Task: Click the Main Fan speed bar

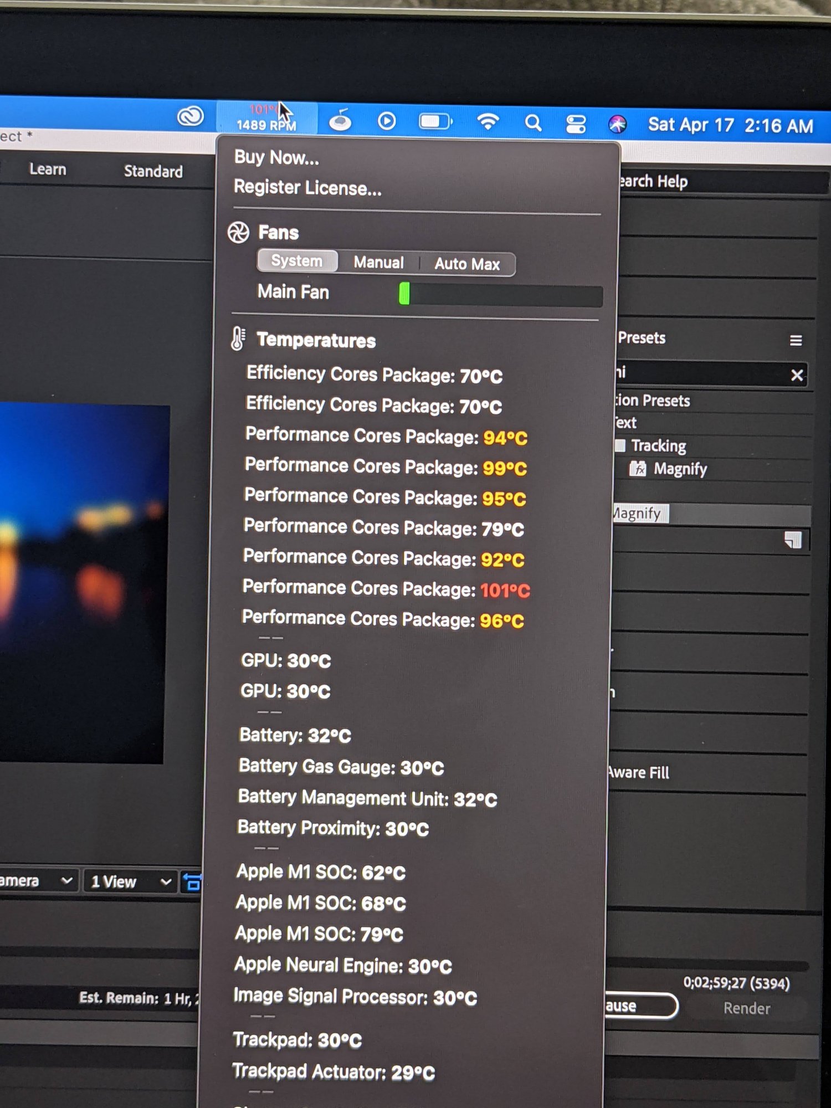Action: point(500,294)
